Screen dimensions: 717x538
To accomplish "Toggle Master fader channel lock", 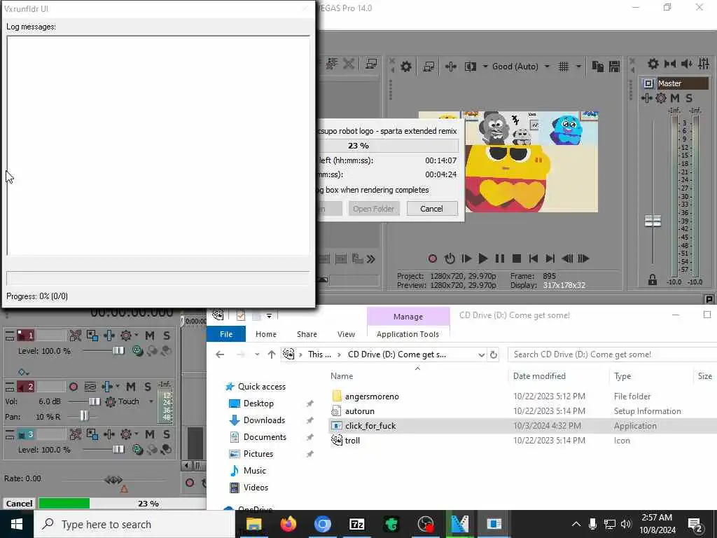I will (x=653, y=280).
